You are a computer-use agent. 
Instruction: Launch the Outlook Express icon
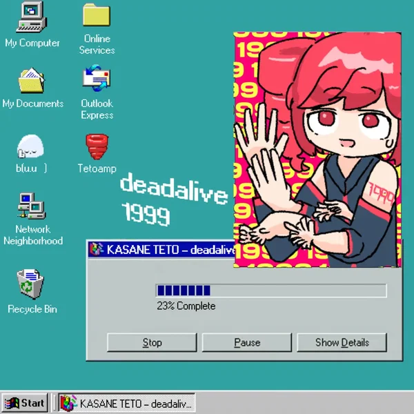(97, 78)
